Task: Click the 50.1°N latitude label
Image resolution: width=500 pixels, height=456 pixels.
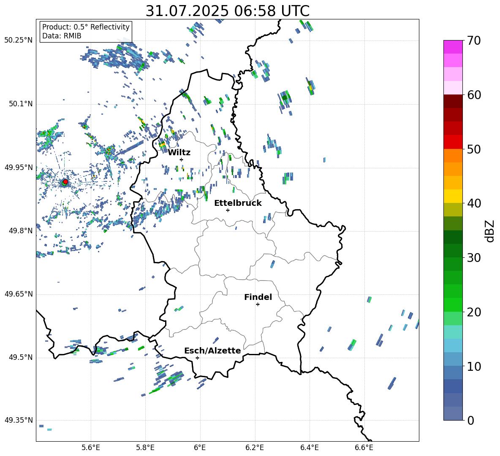Action: coord(21,104)
